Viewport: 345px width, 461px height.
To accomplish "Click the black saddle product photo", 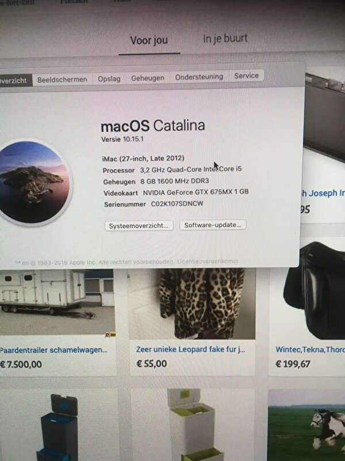I will (x=314, y=291).
